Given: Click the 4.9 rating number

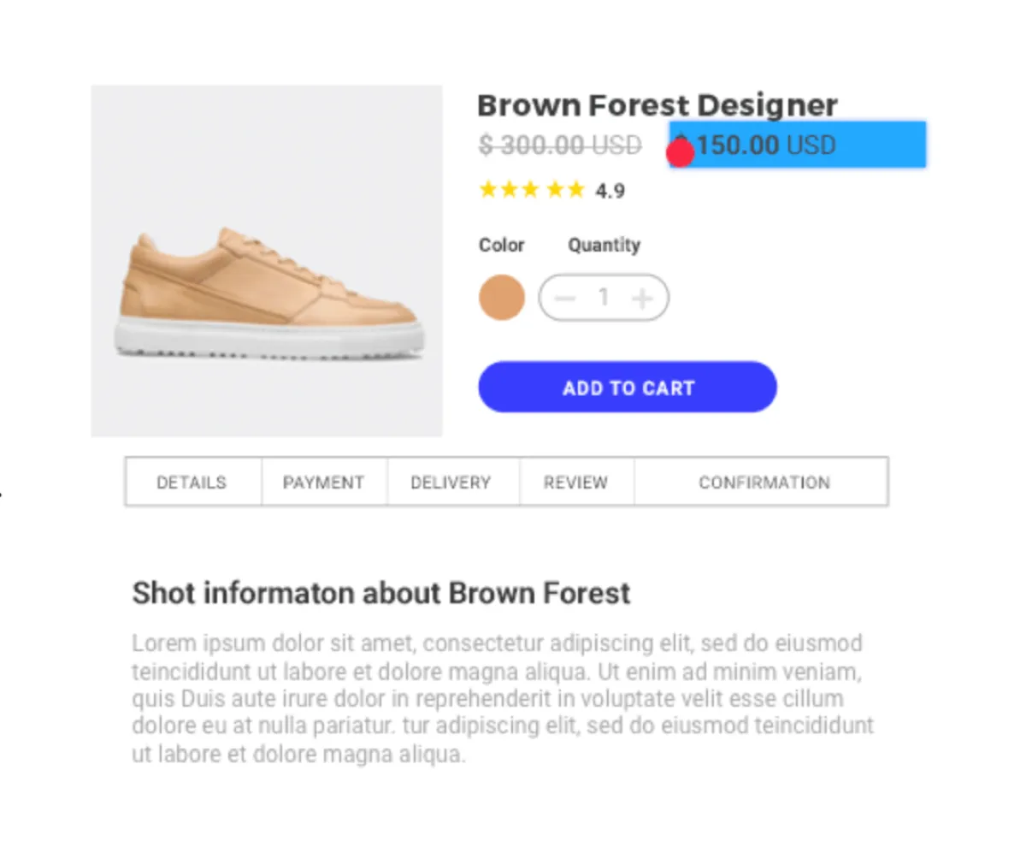Looking at the screenshot, I should click(x=610, y=191).
